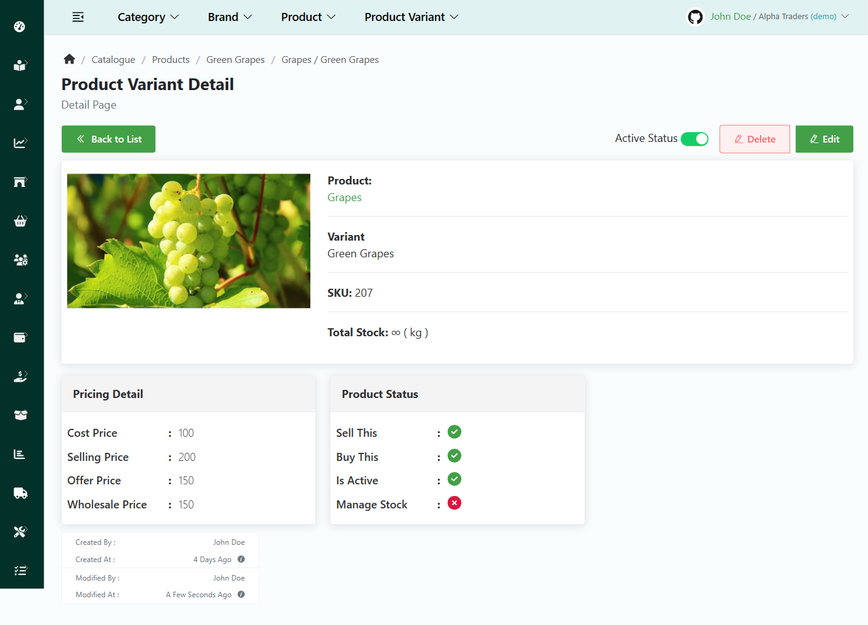Click the green grapes product image
This screenshot has height=625, width=868.
pyautogui.click(x=189, y=241)
